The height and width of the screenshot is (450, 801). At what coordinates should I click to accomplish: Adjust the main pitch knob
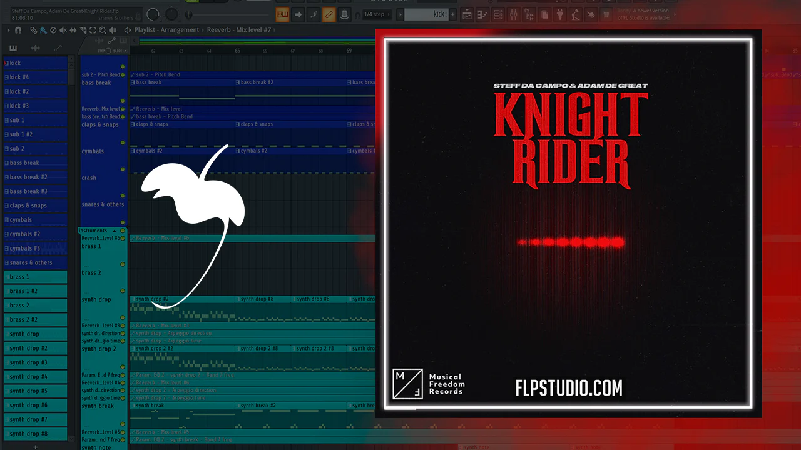click(x=171, y=14)
